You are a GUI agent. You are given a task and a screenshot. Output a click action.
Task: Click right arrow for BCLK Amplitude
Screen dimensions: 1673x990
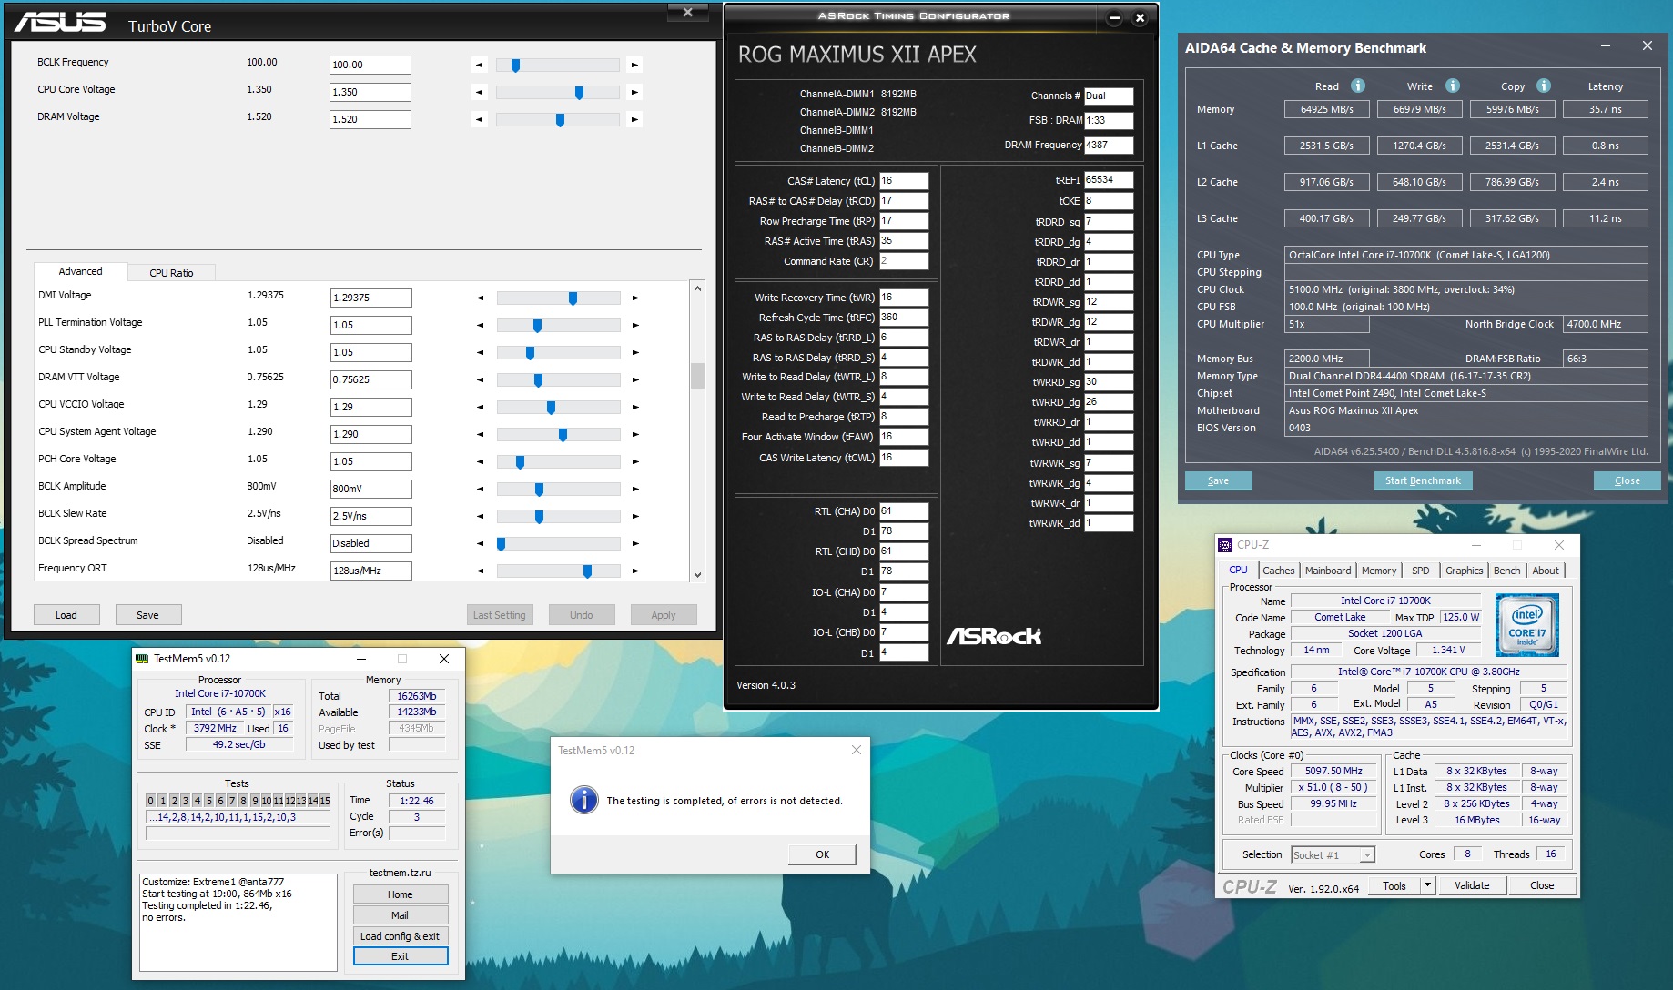tap(635, 489)
